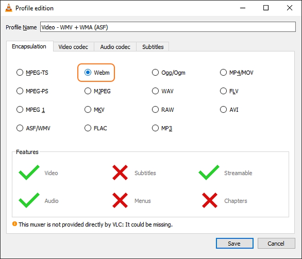Image resolution: width=302 pixels, height=259 pixels.
Task: Cancel the profile edition dialog
Action: pyautogui.click(x=276, y=243)
